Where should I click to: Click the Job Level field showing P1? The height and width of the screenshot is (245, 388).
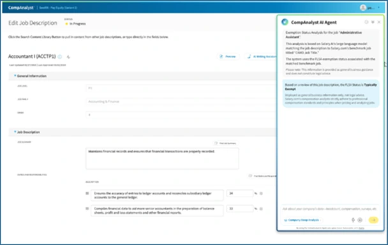click(181, 88)
